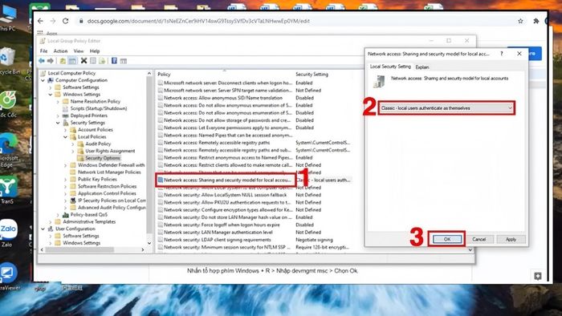Open the File menu
This screenshot has width=562, height=316.
pos(43,51)
